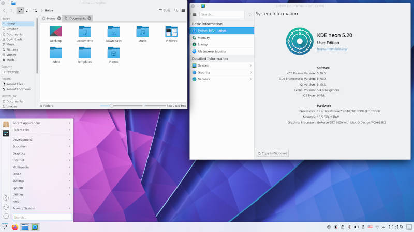414x232 pixels.
Task: Launch Firefox from the taskbar
Action: click(15, 227)
